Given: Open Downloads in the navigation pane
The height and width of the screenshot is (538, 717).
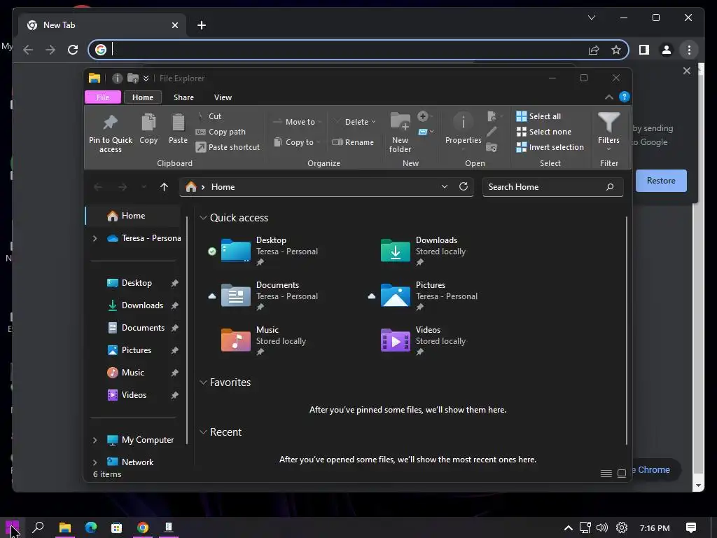Looking at the screenshot, I should coord(141,305).
